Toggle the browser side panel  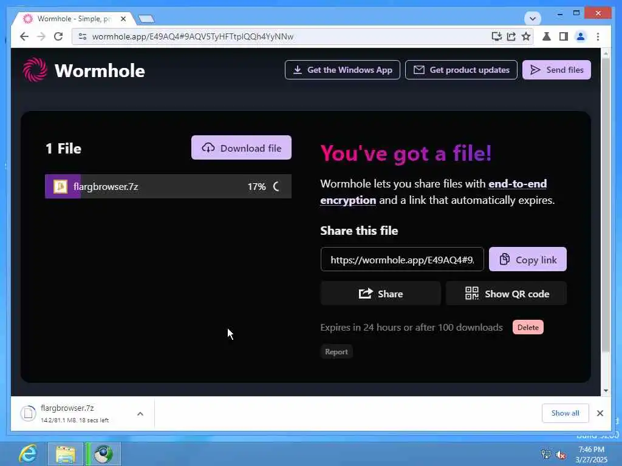[x=563, y=36]
